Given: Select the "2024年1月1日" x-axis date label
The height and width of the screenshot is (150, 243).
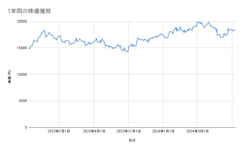Looking at the screenshot, I should coord(163,131).
